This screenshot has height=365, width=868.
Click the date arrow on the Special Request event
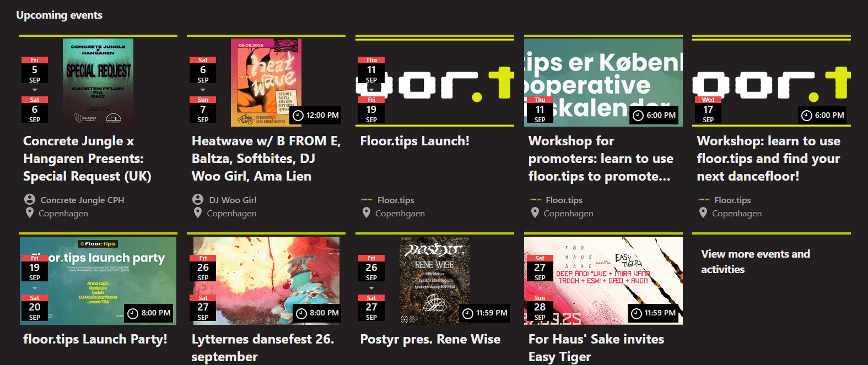coord(35,90)
